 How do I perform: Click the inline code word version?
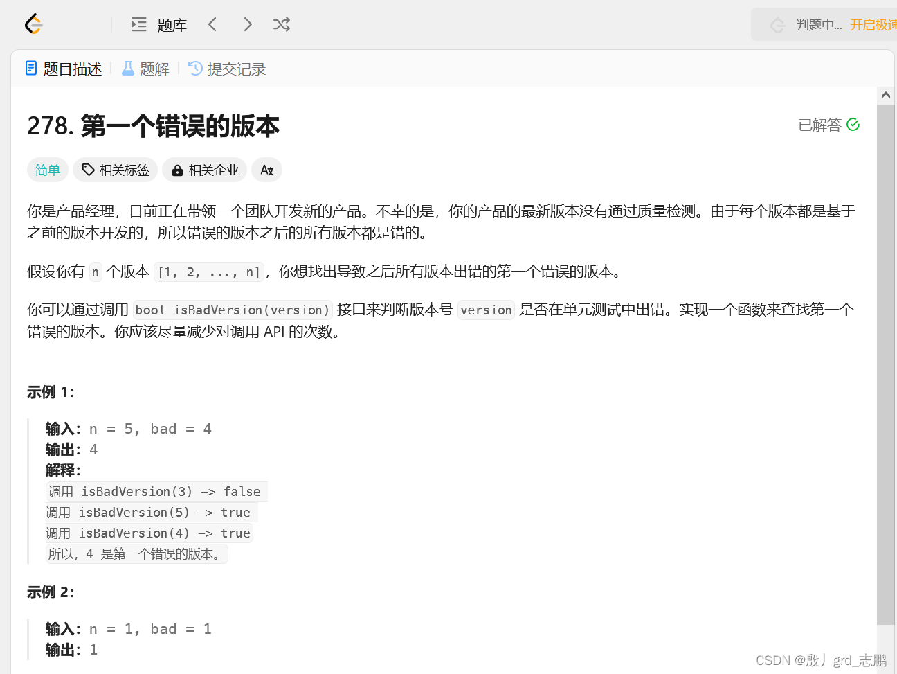[486, 310]
